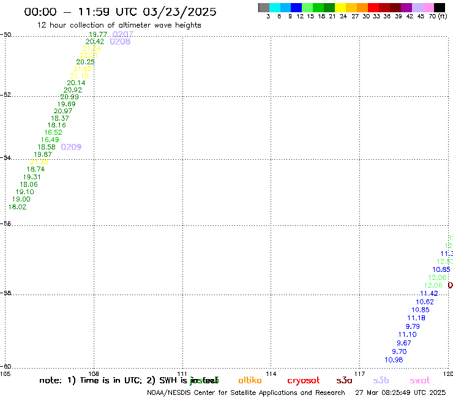
Task: Click the dark blue legend swatch
Action: point(296,7)
